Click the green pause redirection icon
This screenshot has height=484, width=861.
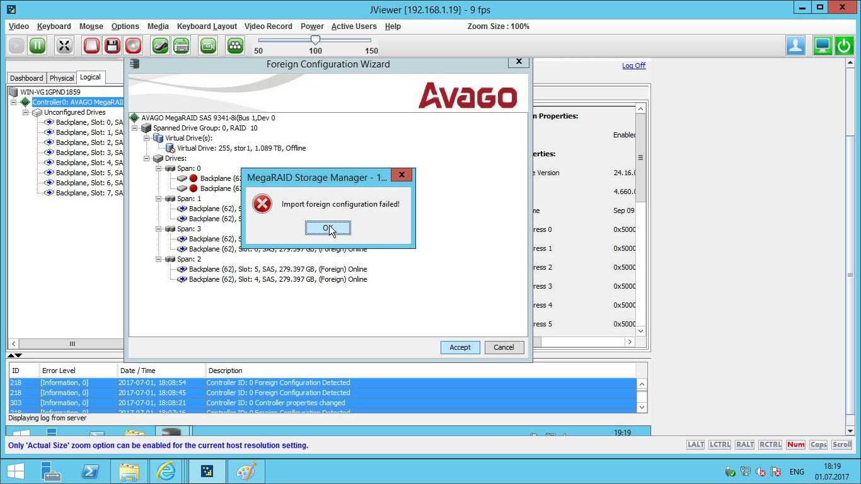tap(37, 45)
